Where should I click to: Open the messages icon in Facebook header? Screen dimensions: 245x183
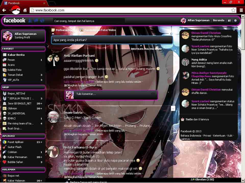point(36,20)
